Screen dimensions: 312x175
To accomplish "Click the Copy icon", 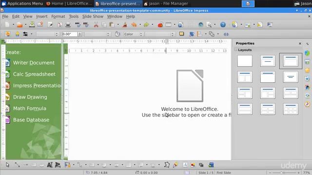I will coord(104,25).
